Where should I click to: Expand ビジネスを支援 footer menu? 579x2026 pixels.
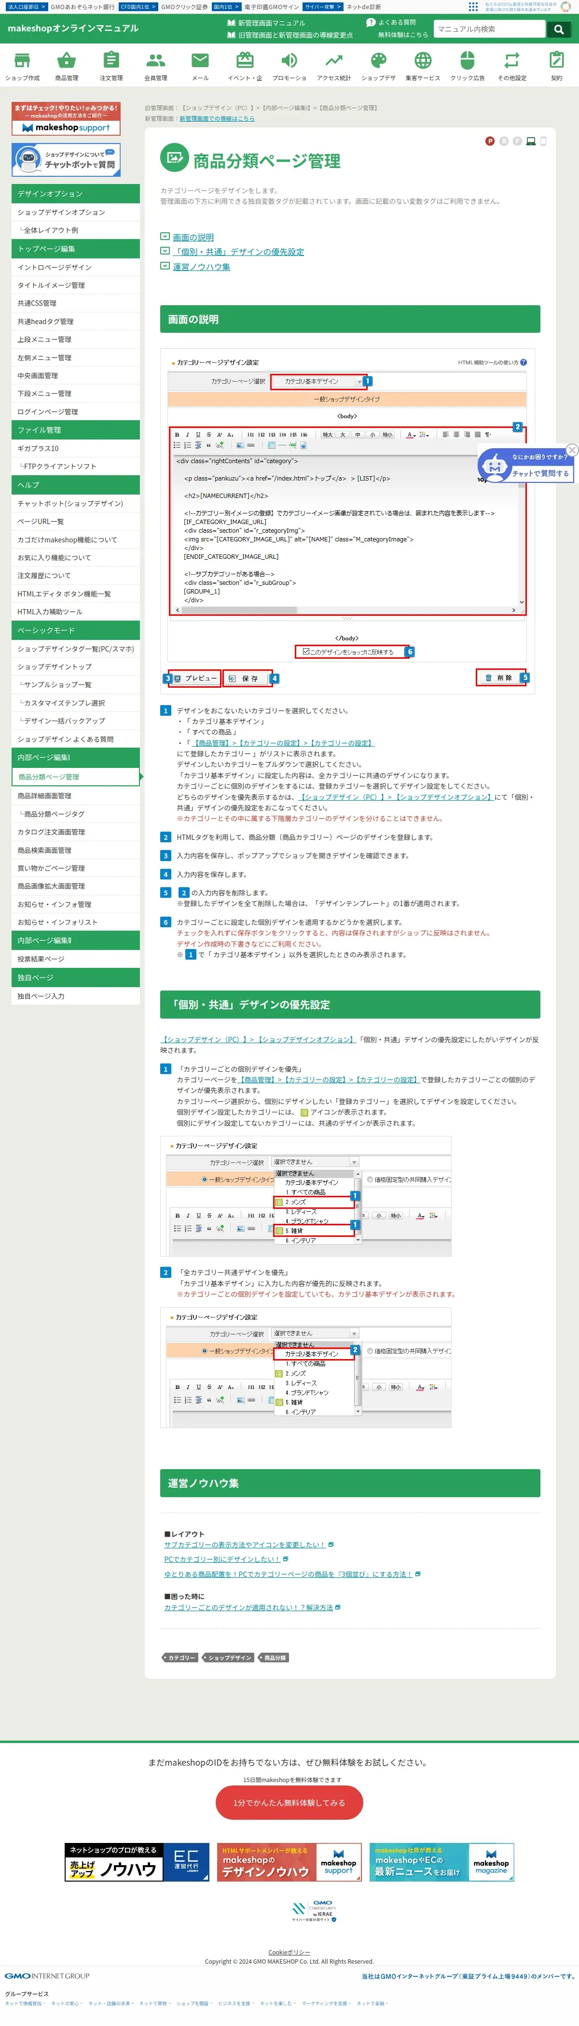point(235,2003)
